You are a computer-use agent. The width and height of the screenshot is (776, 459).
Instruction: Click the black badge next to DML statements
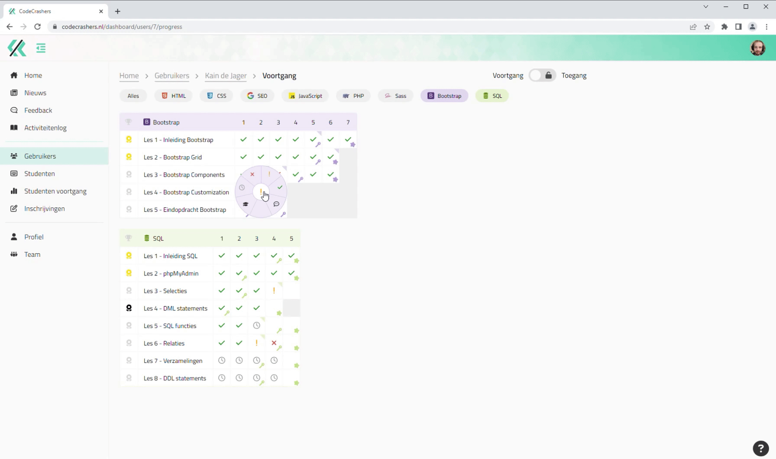[x=129, y=308]
